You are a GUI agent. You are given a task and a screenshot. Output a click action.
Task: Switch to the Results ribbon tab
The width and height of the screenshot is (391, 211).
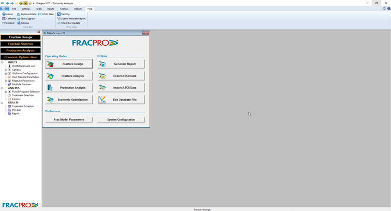[78, 9]
